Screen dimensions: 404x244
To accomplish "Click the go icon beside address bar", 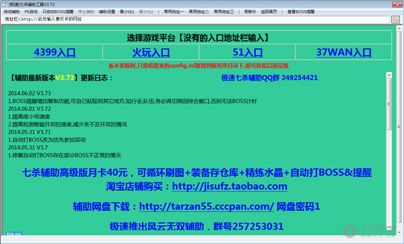I will 395,19.
